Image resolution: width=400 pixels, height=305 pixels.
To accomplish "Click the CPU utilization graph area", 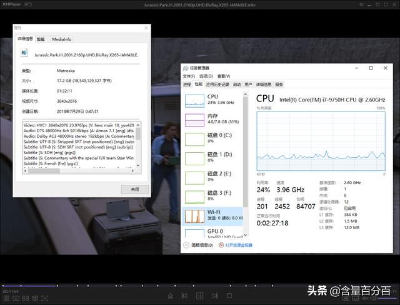I will (321, 141).
